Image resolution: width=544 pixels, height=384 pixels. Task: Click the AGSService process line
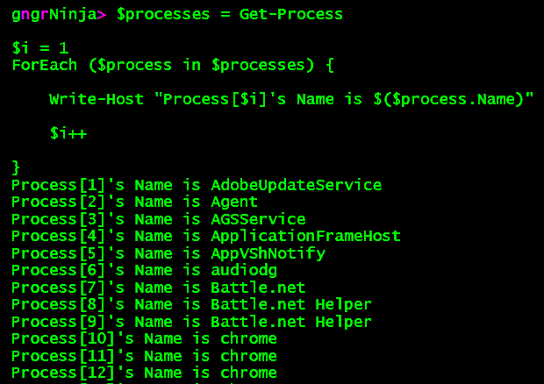coord(158,219)
